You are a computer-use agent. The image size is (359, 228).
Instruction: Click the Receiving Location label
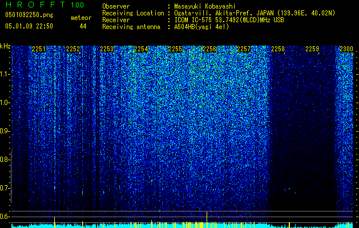(133, 13)
